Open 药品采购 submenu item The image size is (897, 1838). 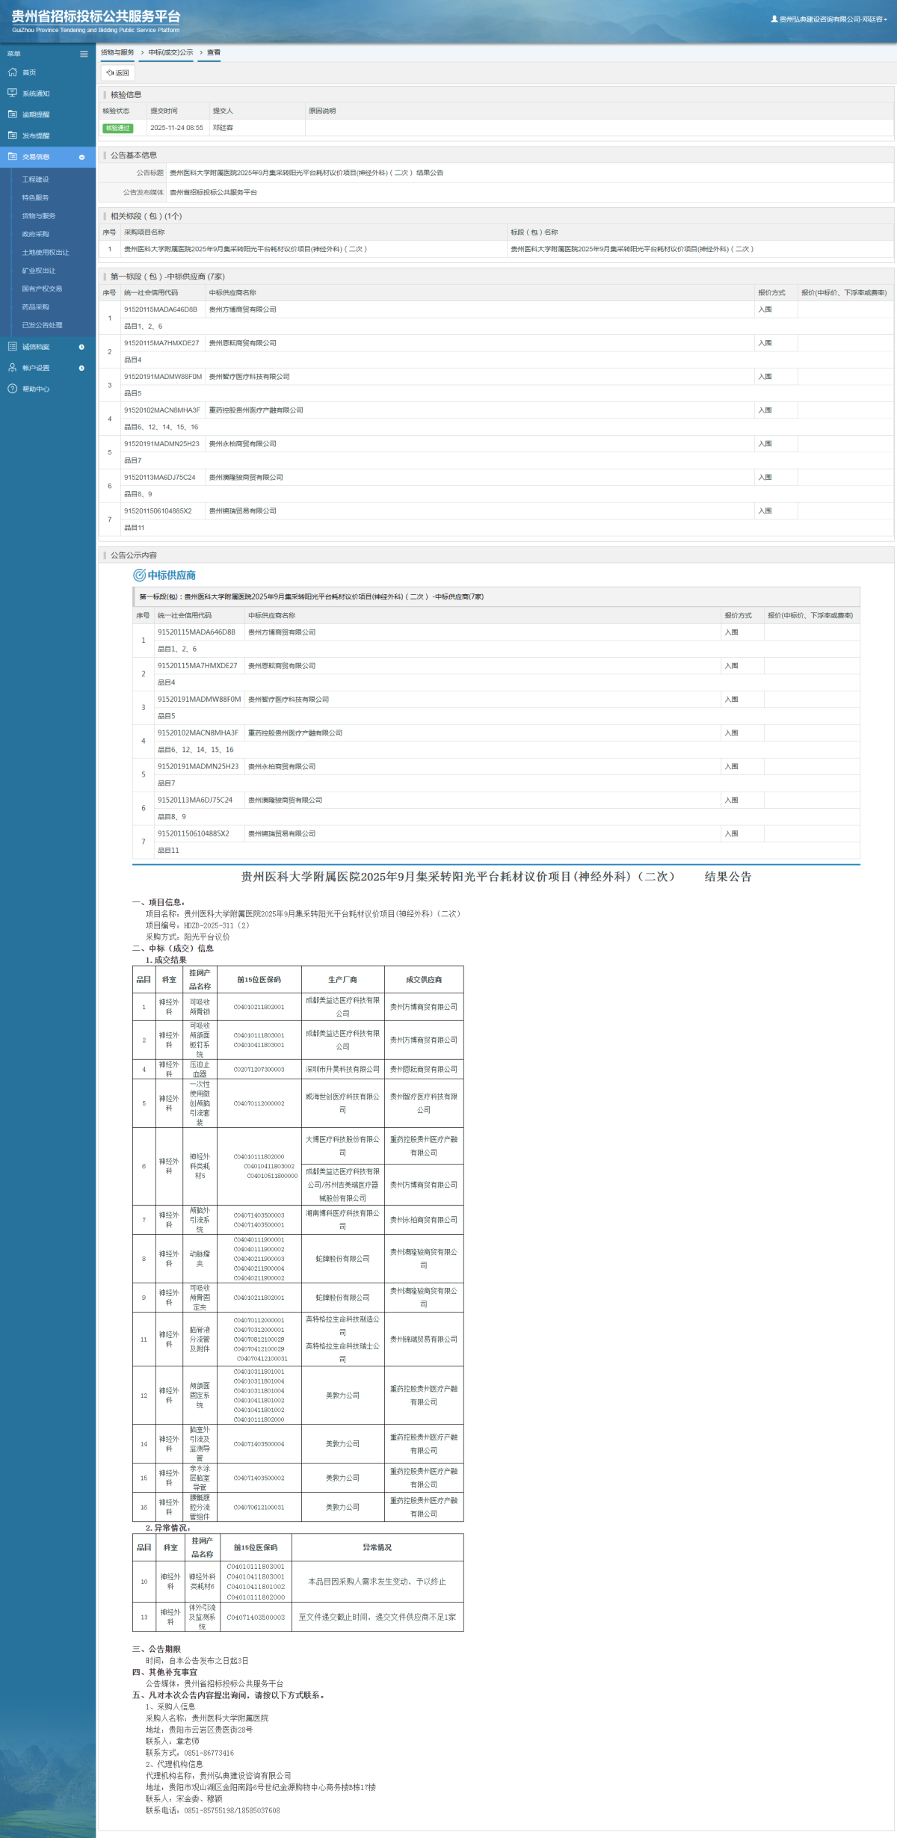[x=35, y=307]
